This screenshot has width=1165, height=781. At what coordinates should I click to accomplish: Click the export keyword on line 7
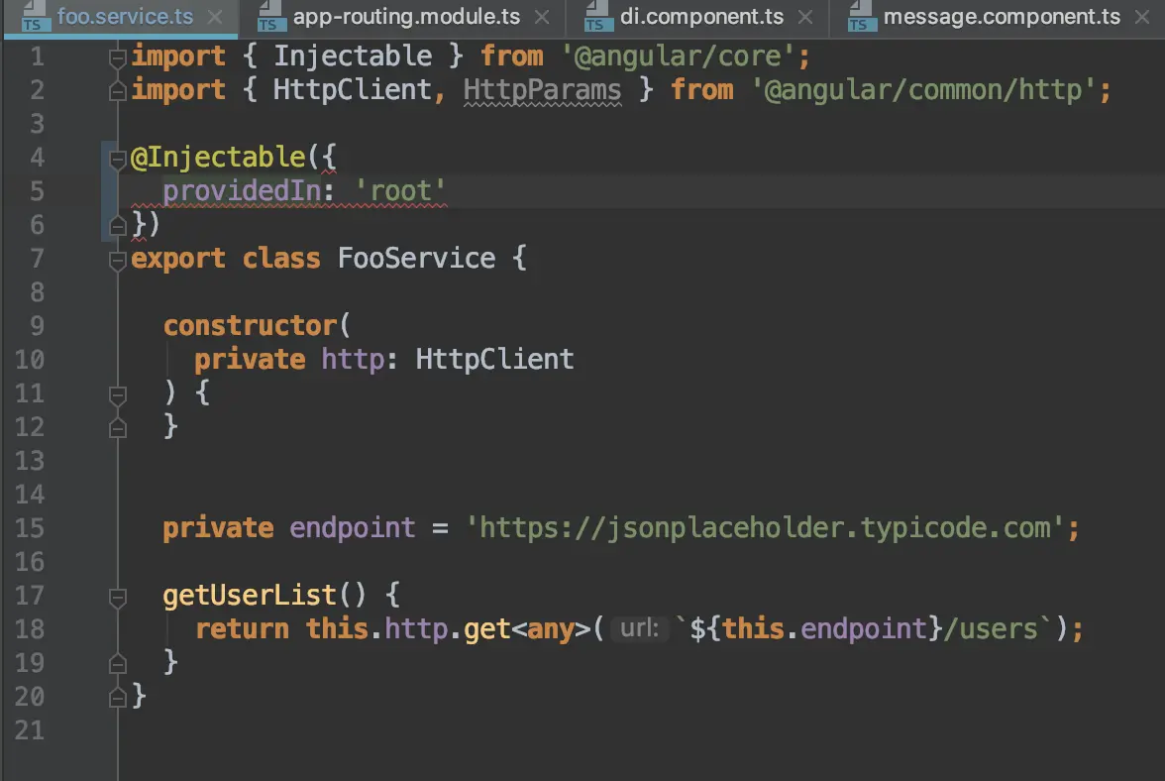178,259
